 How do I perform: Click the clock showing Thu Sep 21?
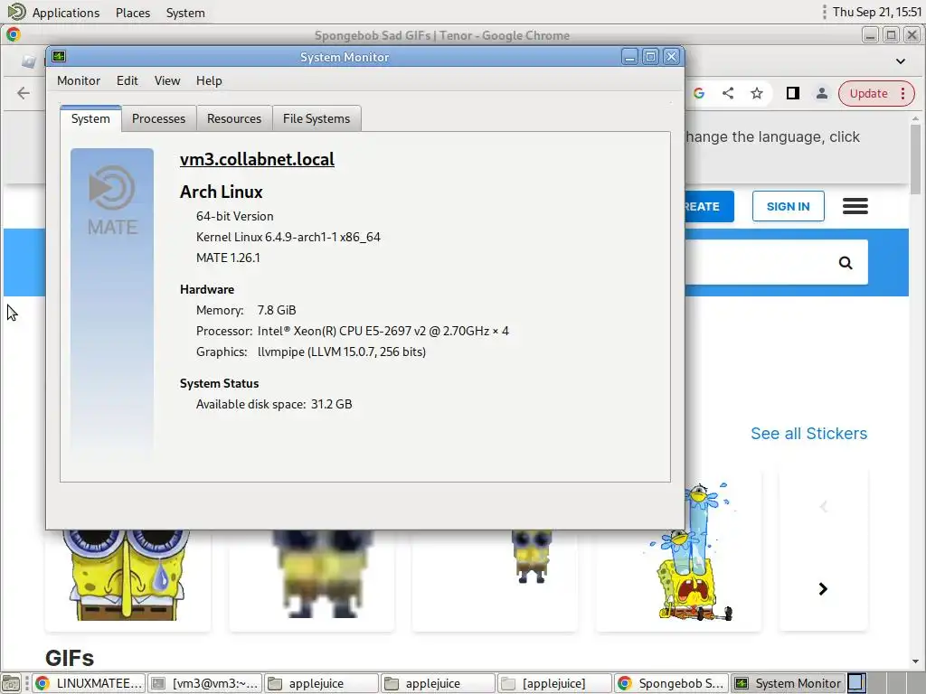pos(877,12)
